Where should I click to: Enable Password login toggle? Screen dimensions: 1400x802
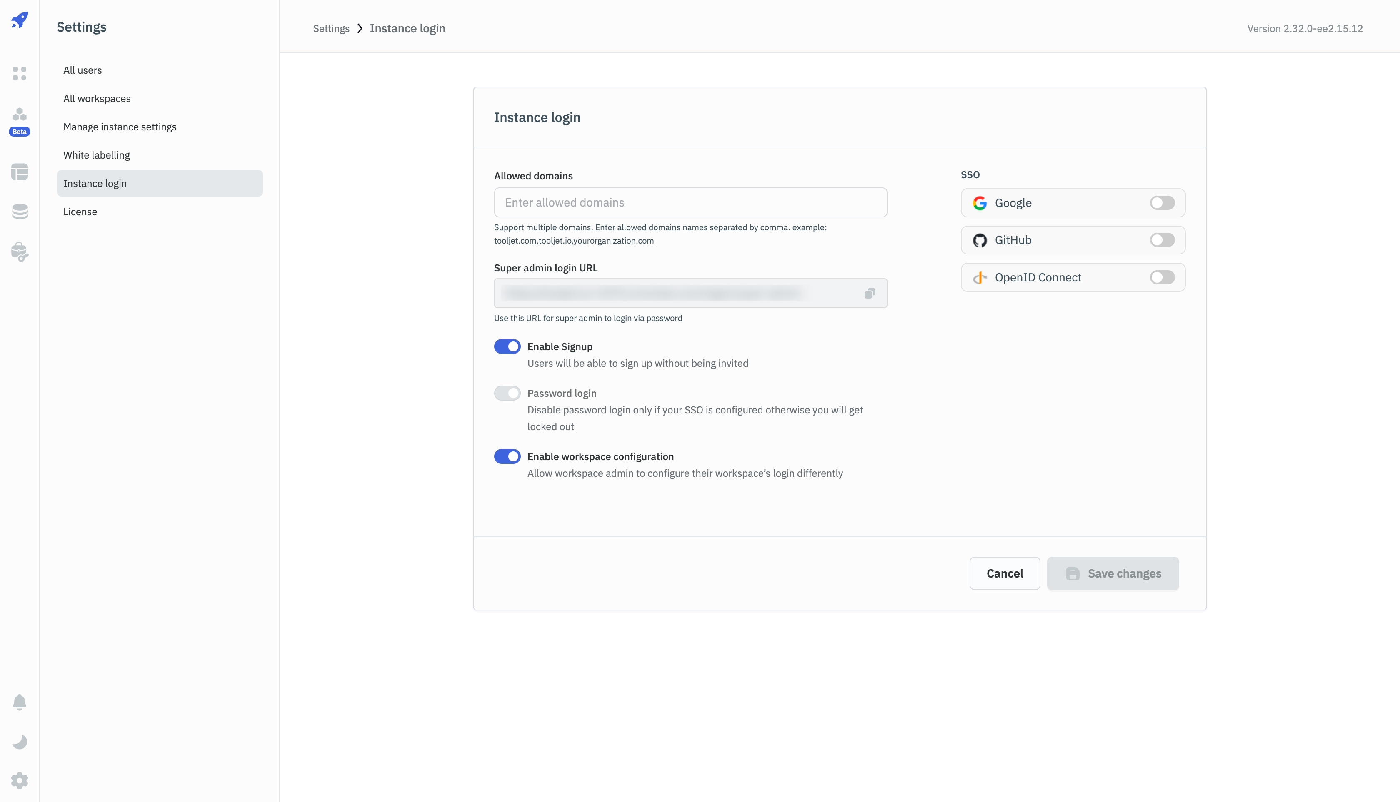507,393
